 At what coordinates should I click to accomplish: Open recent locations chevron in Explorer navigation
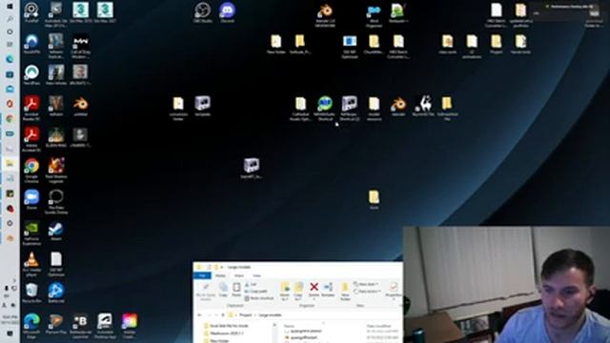click(x=216, y=315)
